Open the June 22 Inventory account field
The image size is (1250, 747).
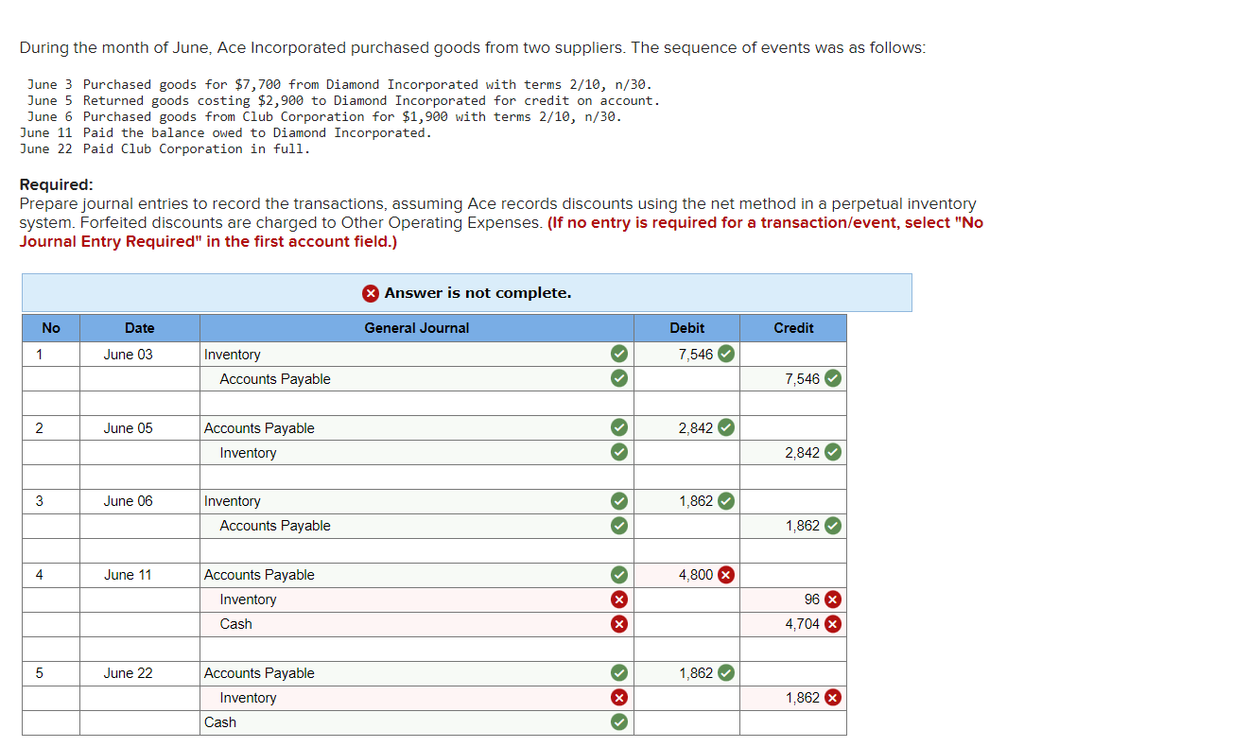(x=416, y=697)
